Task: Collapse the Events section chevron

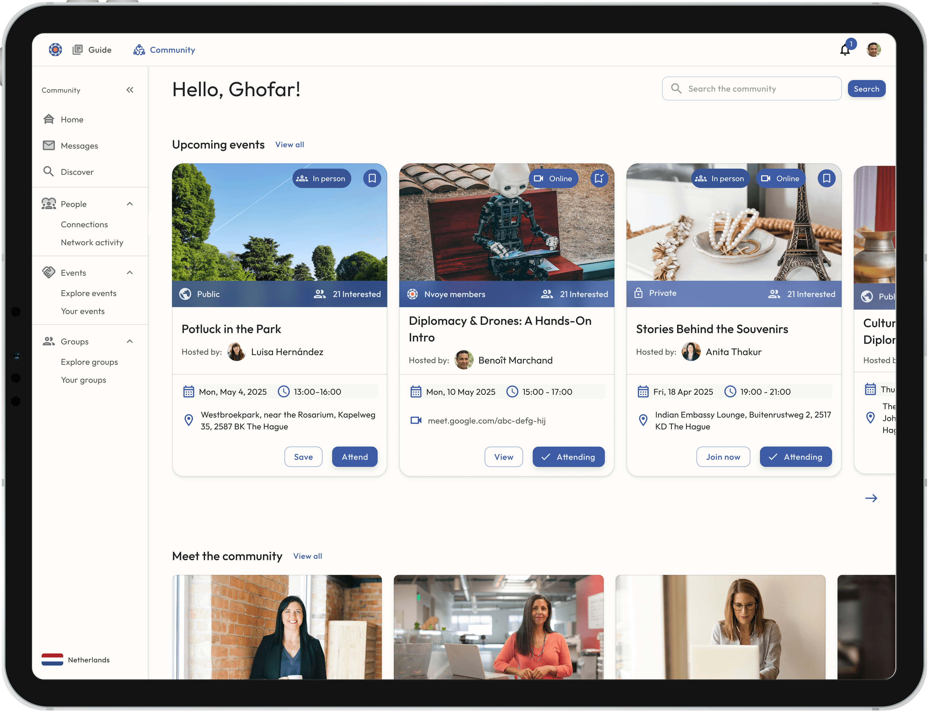Action: pyautogui.click(x=130, y=273)
